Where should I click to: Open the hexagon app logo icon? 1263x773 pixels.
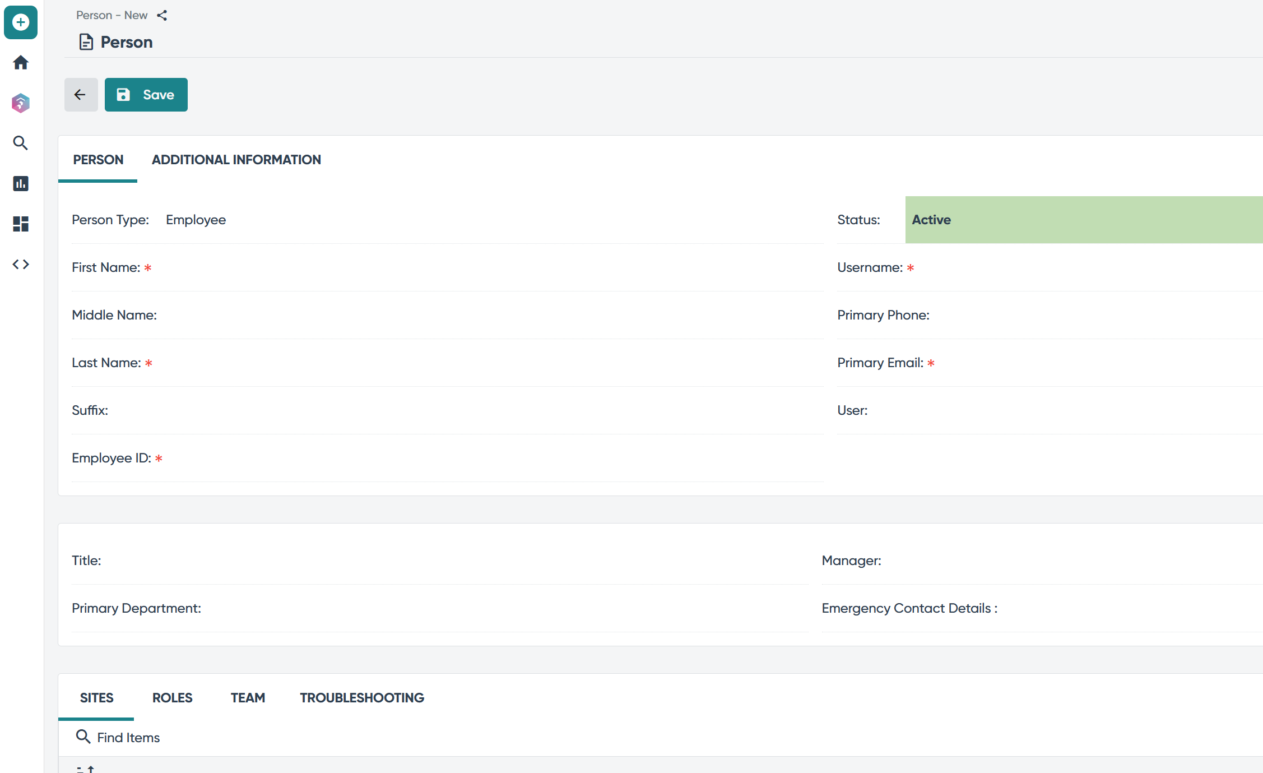[x=21, y=103]
